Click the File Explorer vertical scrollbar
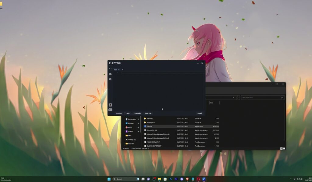The height and width of the screenshot is (182, 312). 285,122
